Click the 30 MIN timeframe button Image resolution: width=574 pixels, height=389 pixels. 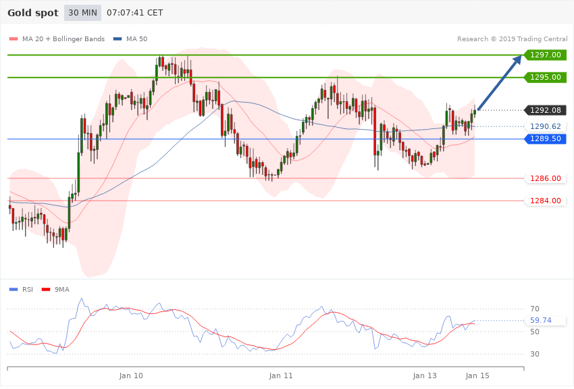pyautogui.click(x=83, y=13)
